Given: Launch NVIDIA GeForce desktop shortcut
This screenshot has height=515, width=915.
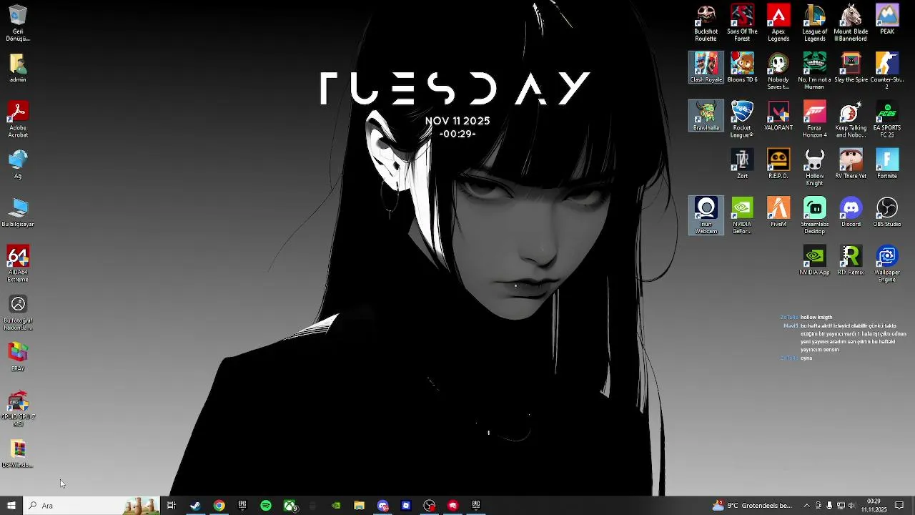Looking at the screenshot, I should click(x=742, y=215).
